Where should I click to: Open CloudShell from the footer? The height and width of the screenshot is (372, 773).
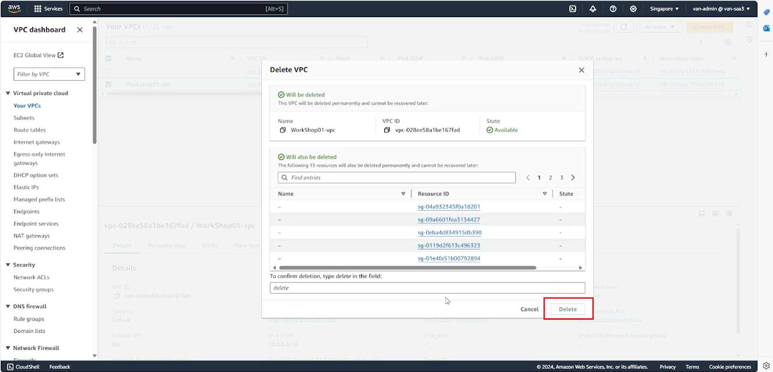(x=23, y=367)
